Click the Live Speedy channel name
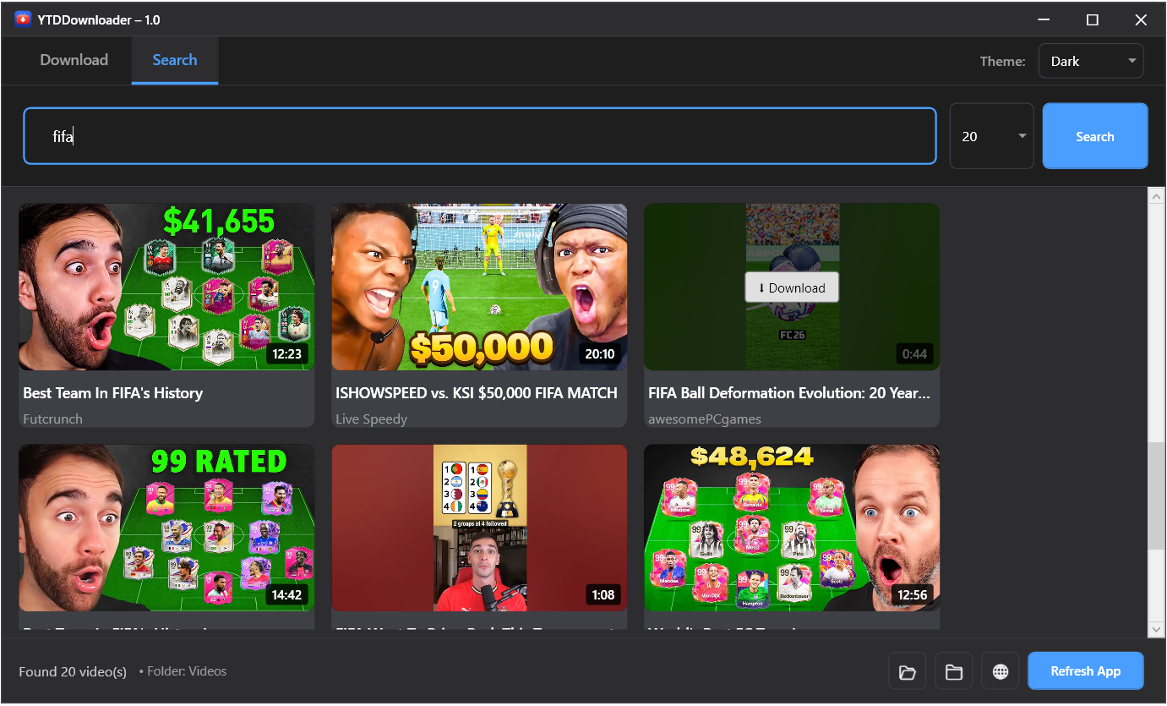 point(371,419)
